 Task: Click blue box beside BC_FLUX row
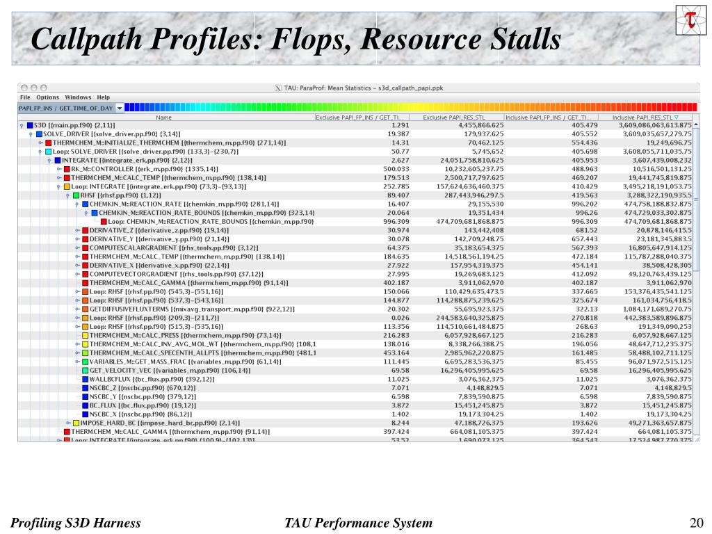(x=85, y=405)
